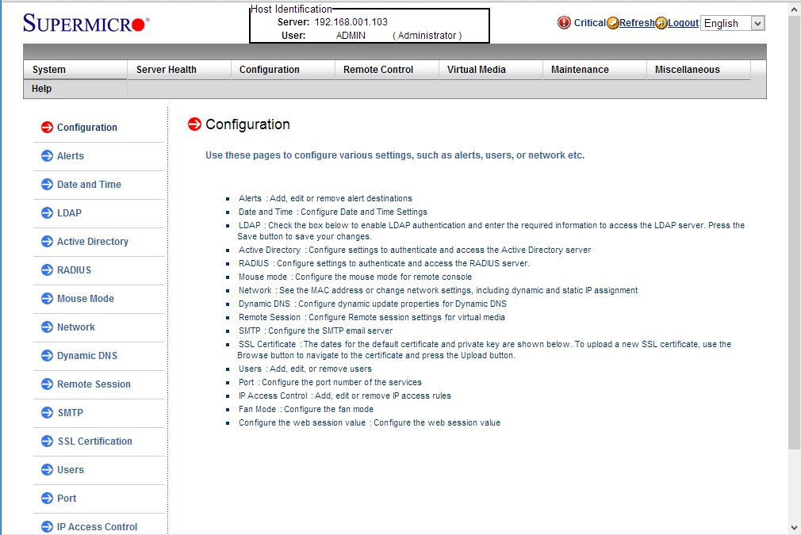Image resolution: width=801 pixels, height=535 pixels.
Task: Click the blue arrow icon next to Alerts
Action: tap(47, 155)
